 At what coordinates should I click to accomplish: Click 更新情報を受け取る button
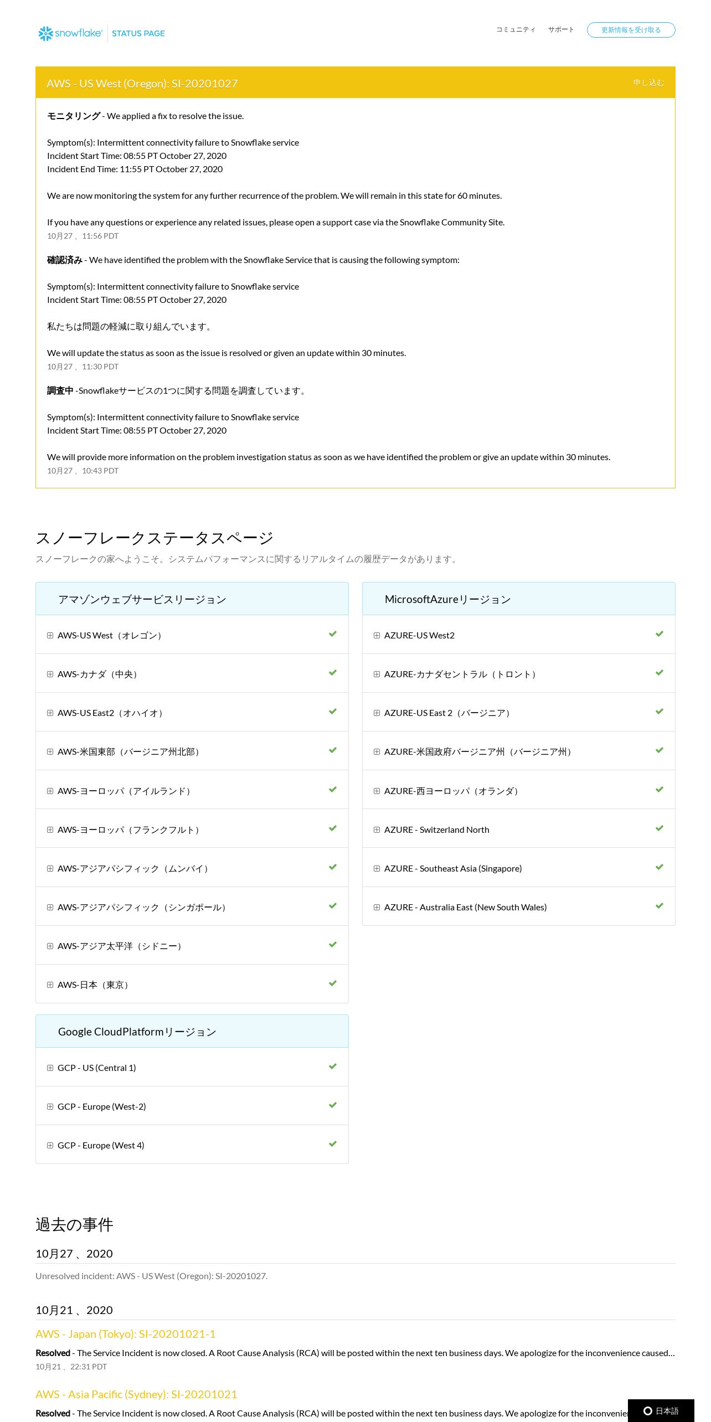point(631,30)
